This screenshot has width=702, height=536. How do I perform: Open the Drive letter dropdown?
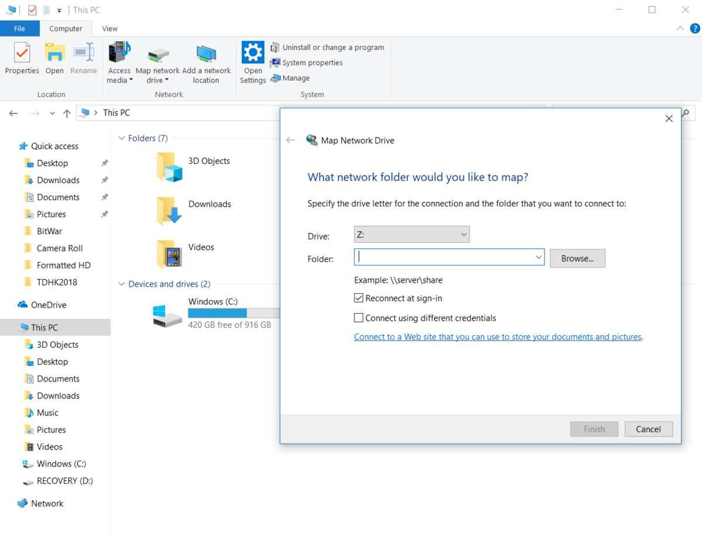(463, 234)
